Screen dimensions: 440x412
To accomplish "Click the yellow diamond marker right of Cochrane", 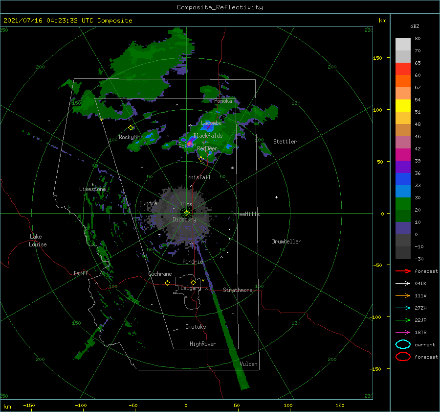I will 167,283.
